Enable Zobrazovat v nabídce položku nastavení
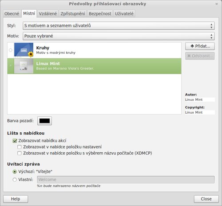222x206 pixels. click(20, 147)
